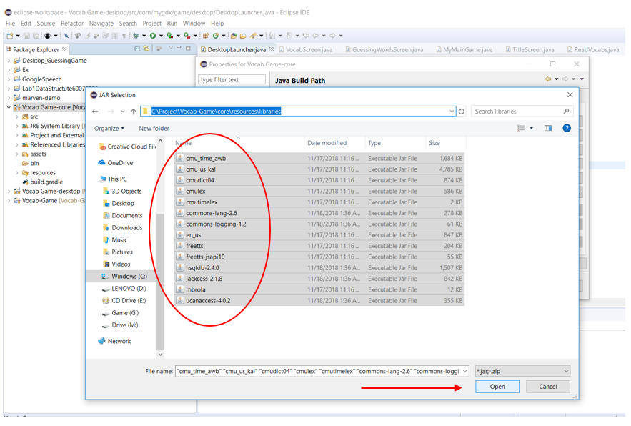This screenshot has height=426, width=631.
Task: Click the Up one level arrow in dialog
Action: tap(133, 112)
